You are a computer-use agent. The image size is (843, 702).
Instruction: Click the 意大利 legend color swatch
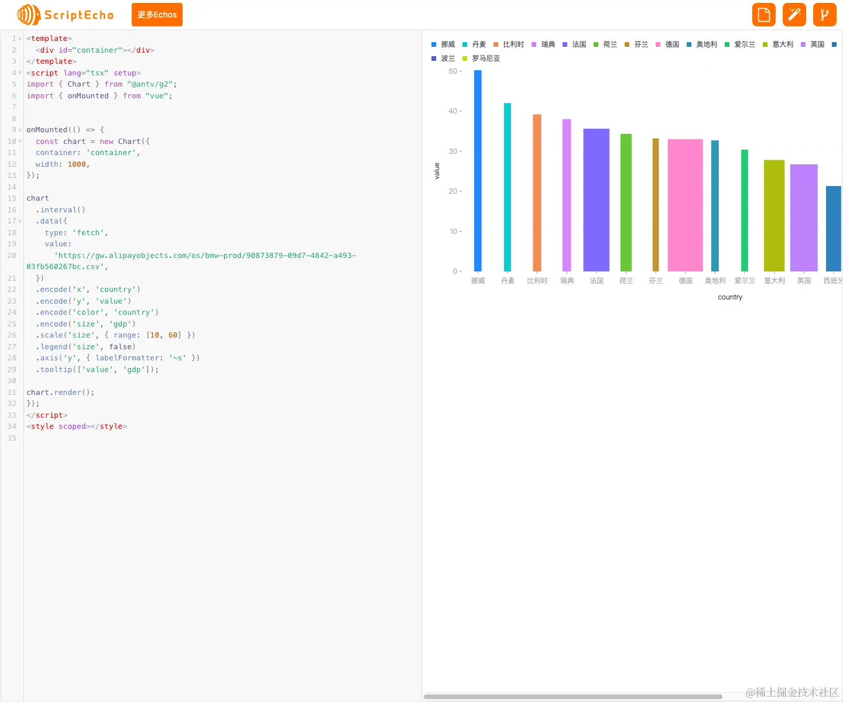point(765,44)
